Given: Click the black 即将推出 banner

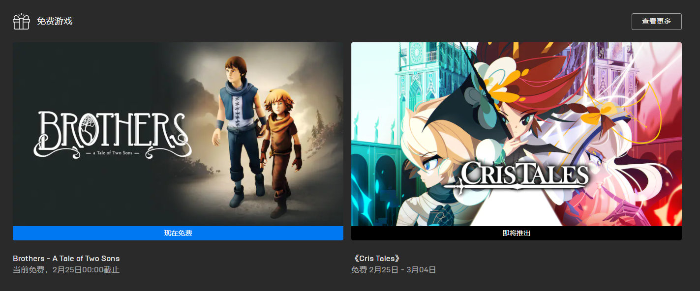Looking at the screenshot, I should click(x=517, y=233).
